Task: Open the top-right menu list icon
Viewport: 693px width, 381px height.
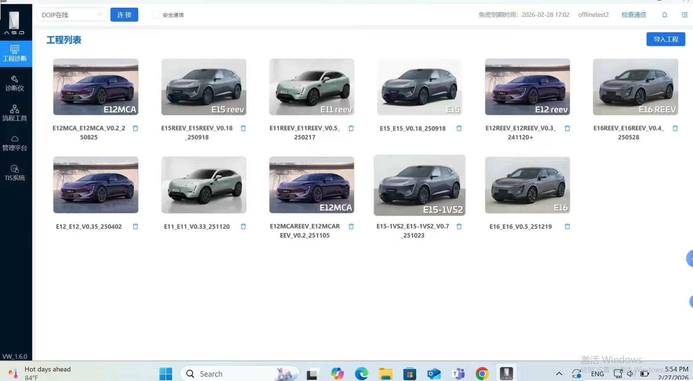Action: 684,15
